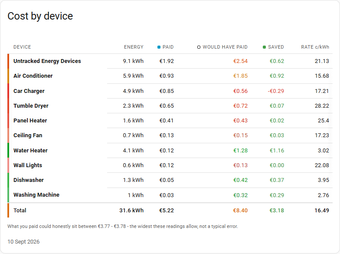Click the Would Have Paid legend circle

(x=199, y=47)
